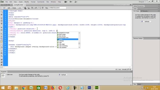Open the Windows Start button
Screen dimensions: 160x90
click(x=3, y=88)
